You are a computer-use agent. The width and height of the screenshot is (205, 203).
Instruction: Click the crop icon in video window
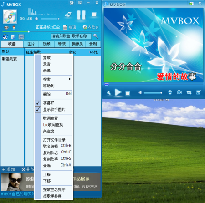[189, 92]
